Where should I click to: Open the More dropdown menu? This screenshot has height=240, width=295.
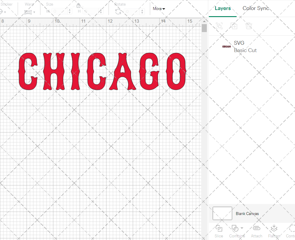[159, 9]
